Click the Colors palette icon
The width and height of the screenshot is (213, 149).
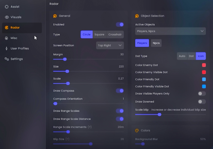pos(137,130)
